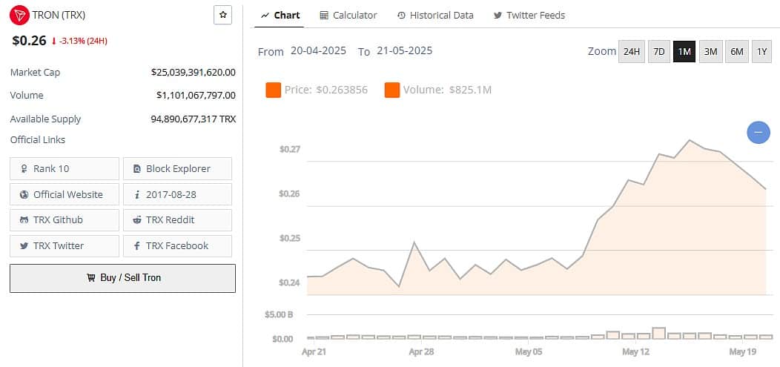The width and height of the screenshot is (780, 367).
Task: Click the $0.26 current price
Action: point(30,41)
